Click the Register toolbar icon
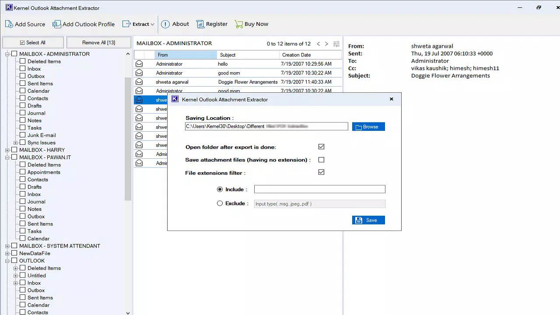 pos(200,24)
